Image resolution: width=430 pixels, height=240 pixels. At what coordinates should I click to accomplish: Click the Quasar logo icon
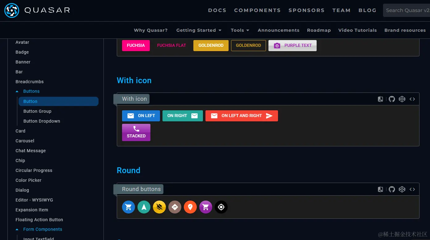coord(12,10)
